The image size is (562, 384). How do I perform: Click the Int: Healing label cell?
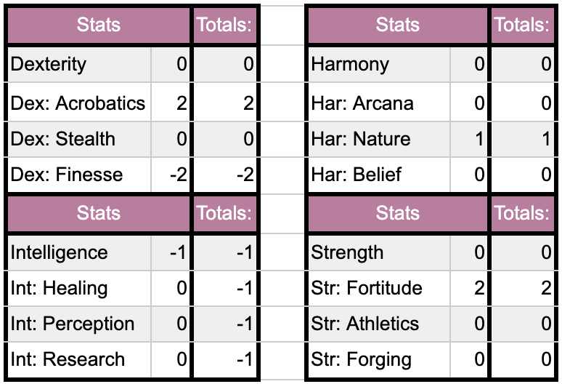79,289
